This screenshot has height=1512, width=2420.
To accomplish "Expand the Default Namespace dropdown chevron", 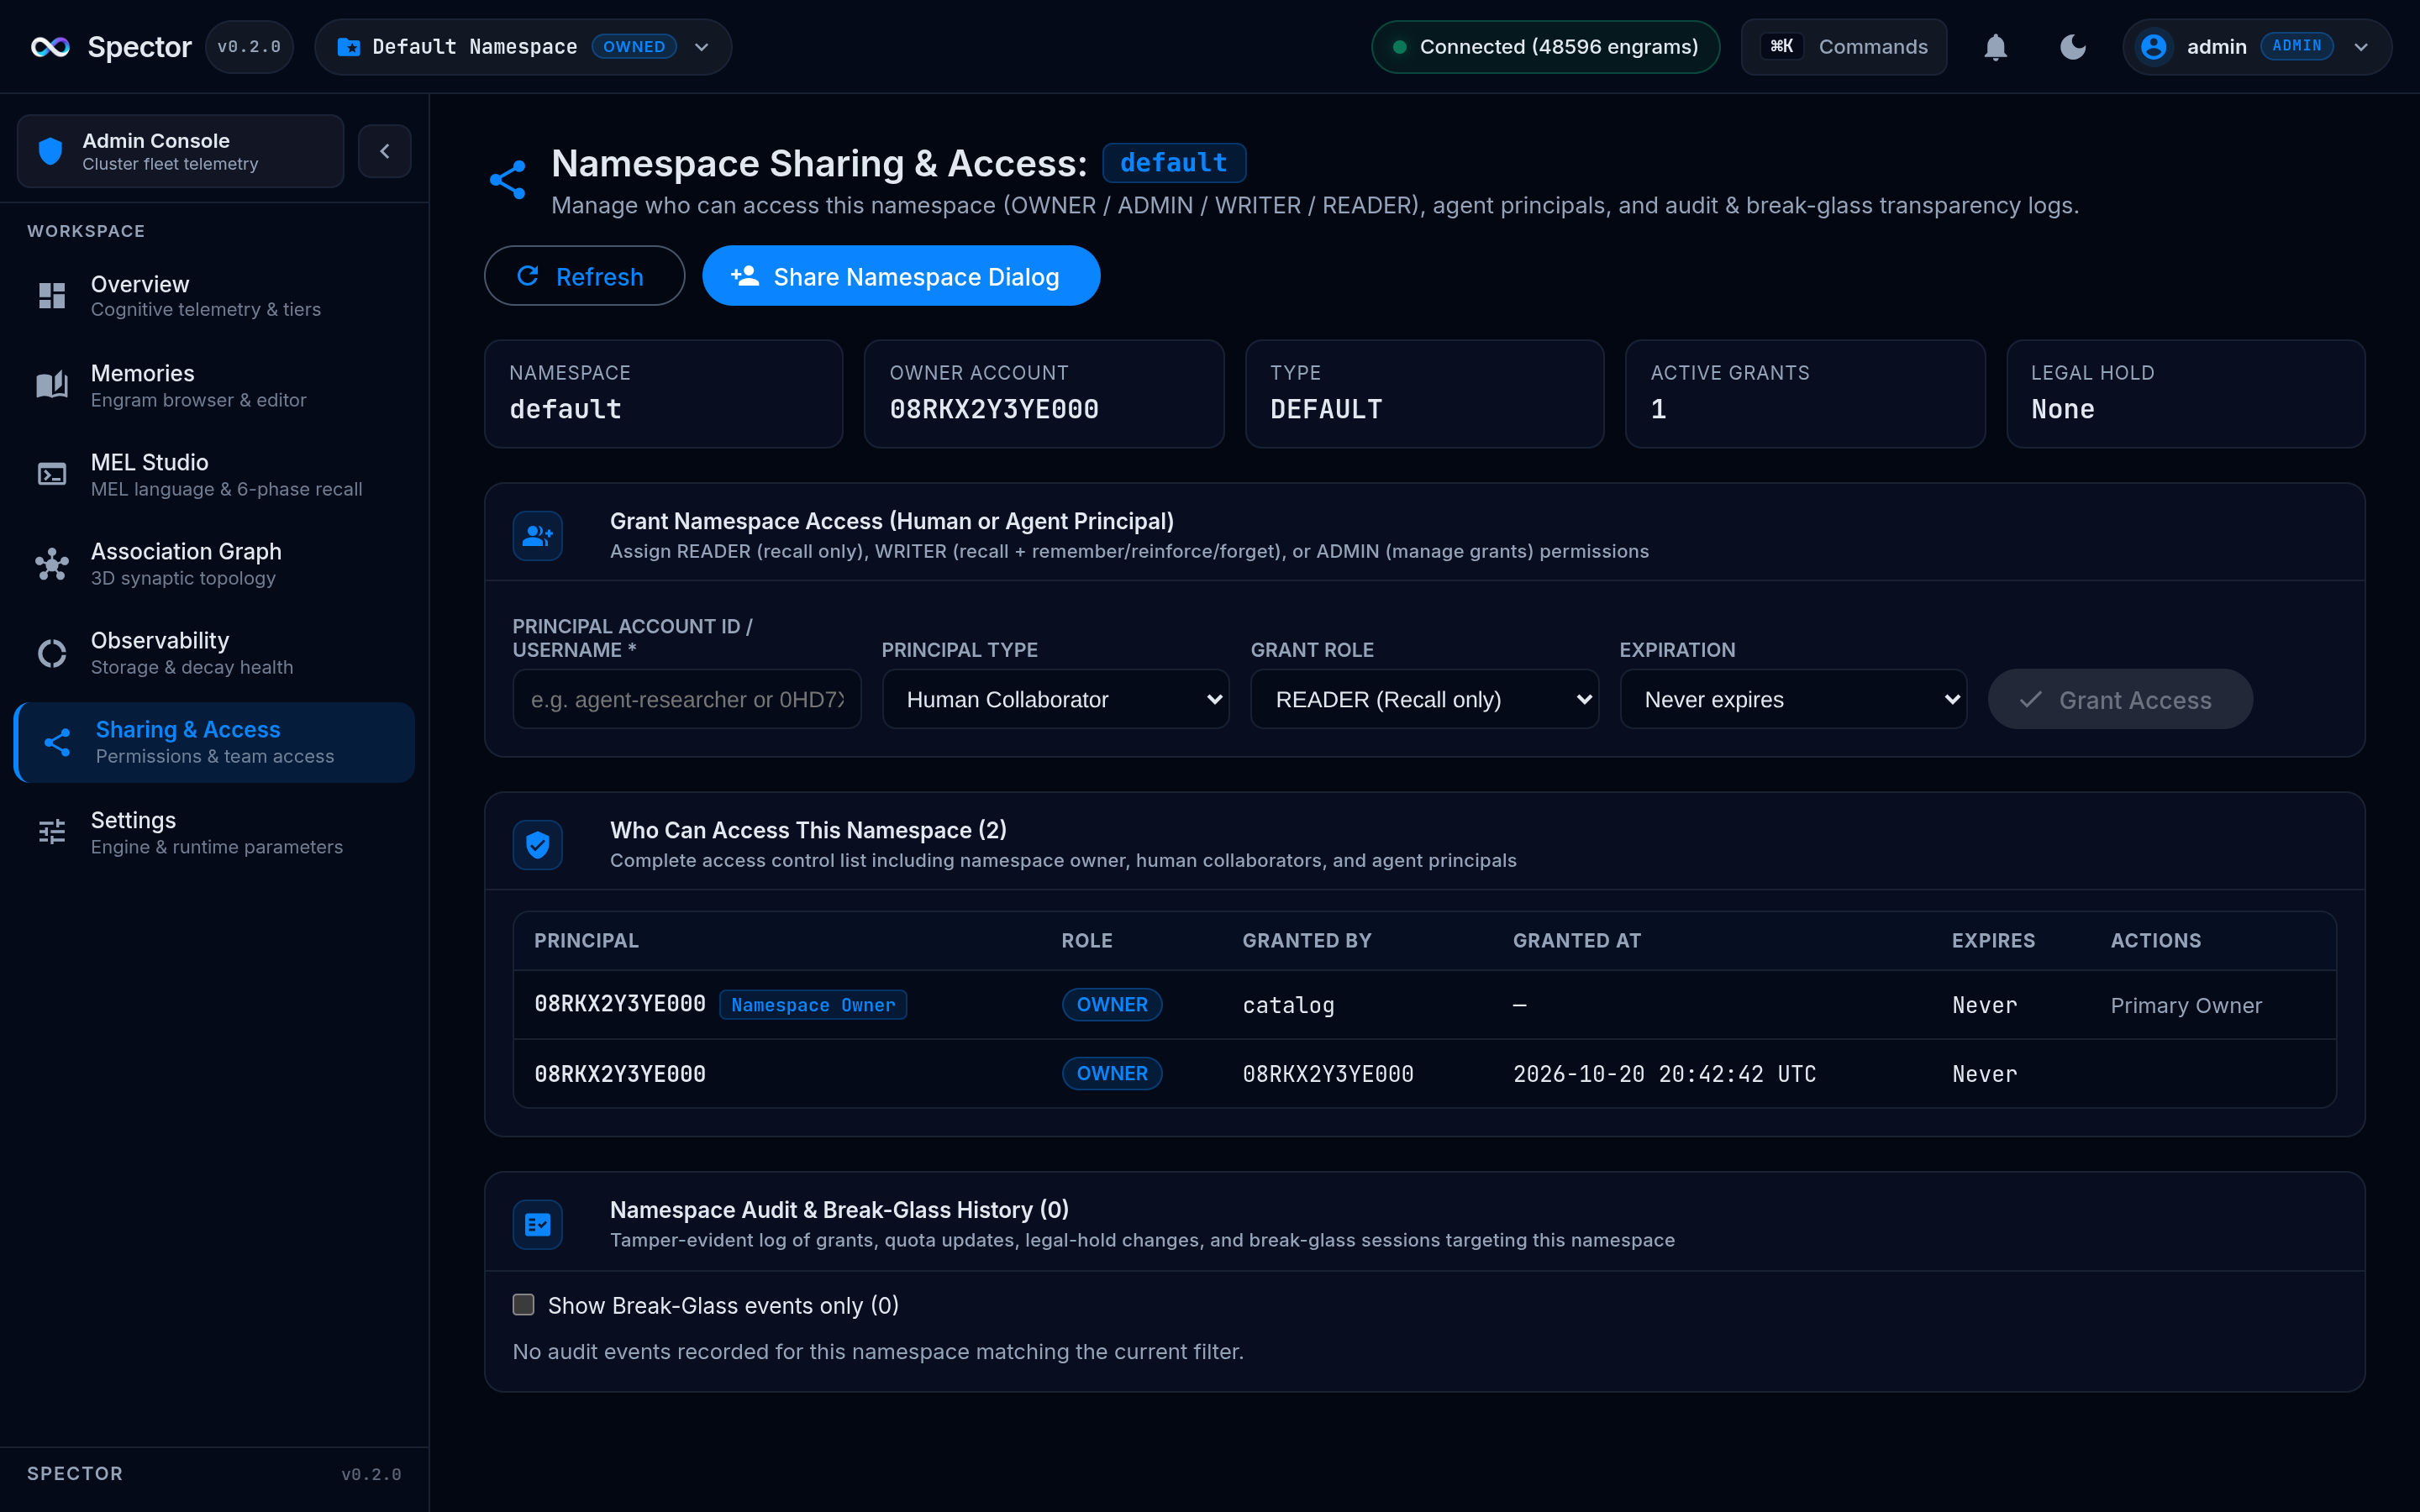I will [702, 47].
